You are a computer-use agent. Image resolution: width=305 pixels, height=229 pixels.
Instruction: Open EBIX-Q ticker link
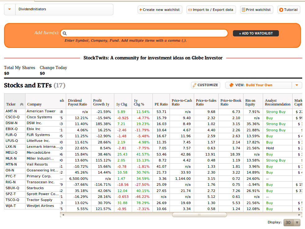(x=11, y=129)
